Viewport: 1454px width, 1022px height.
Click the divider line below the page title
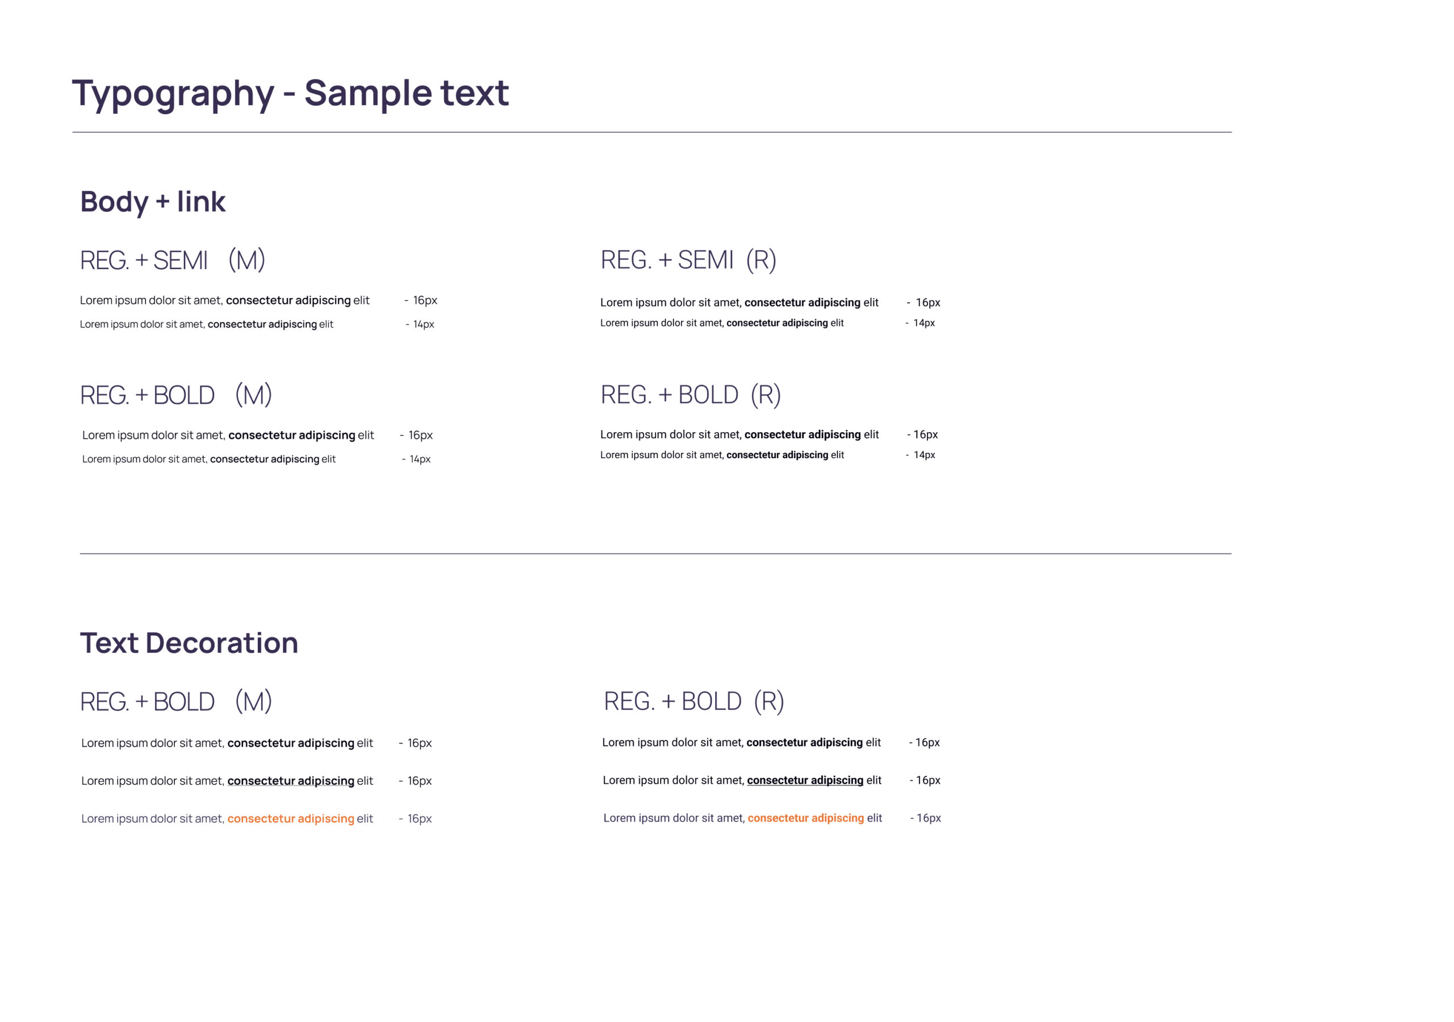click(651, 132)
